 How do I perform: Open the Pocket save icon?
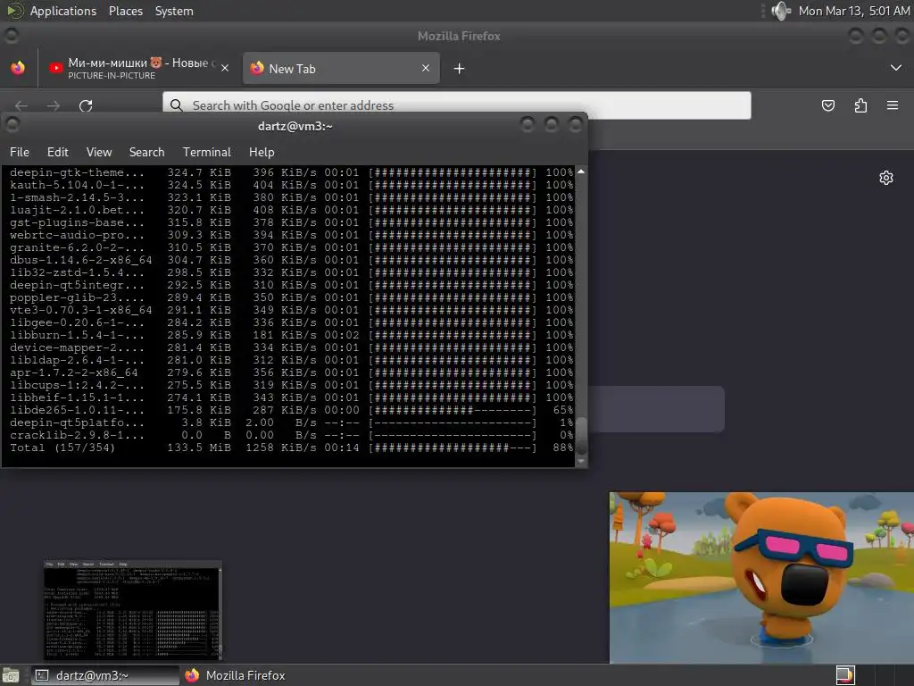point(828,105)
